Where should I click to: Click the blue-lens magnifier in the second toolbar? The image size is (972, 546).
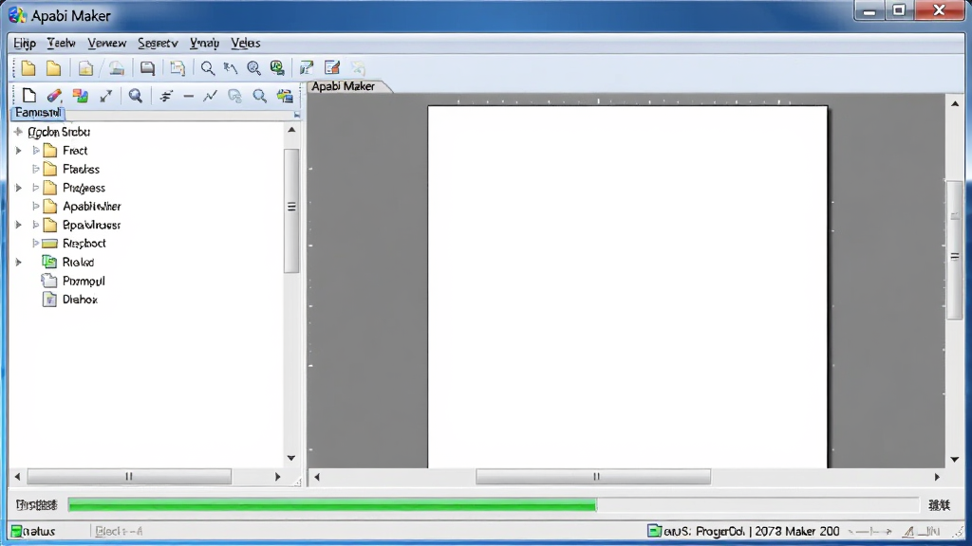click(x=135, y=96)
